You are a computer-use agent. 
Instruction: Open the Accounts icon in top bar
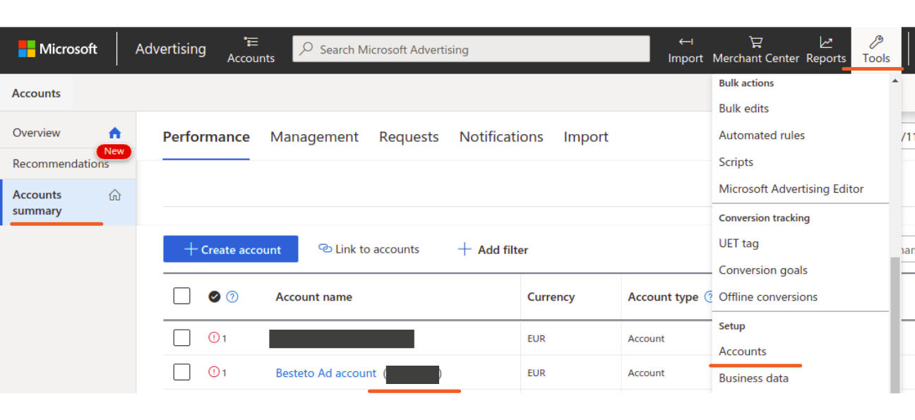coord(251,42)
